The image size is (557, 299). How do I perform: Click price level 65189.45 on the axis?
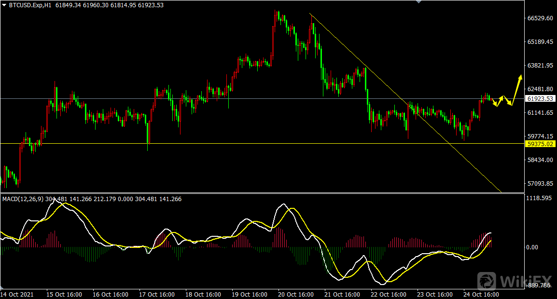click(540, 42)
